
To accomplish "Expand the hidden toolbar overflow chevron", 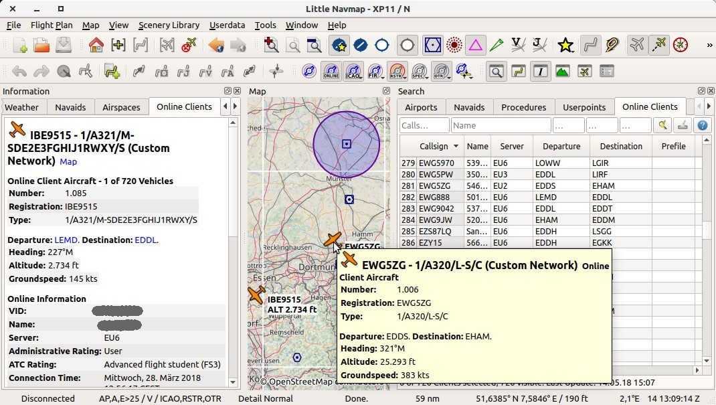I will click(709, 46).
